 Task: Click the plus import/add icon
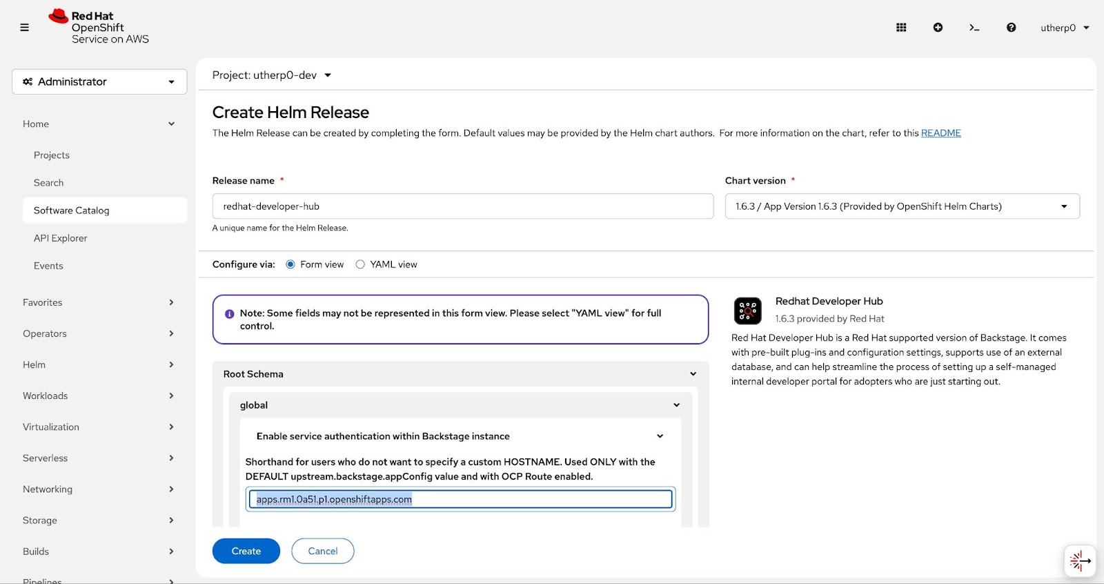pos(938,28)
